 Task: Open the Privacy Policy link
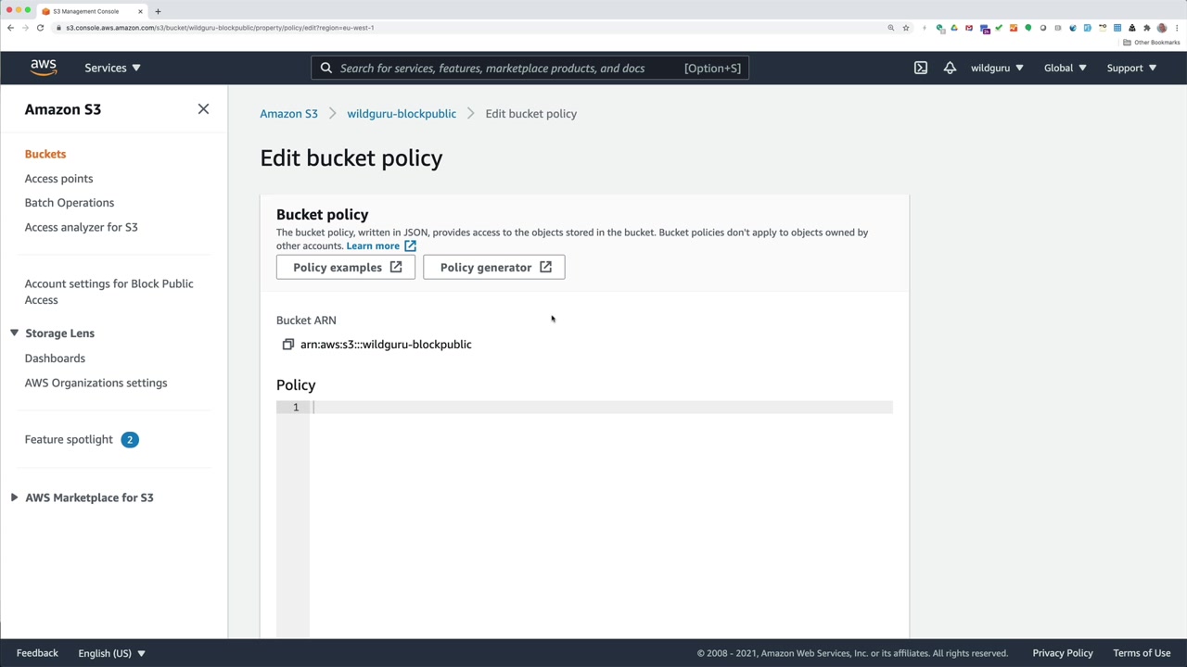point(1063,653)
